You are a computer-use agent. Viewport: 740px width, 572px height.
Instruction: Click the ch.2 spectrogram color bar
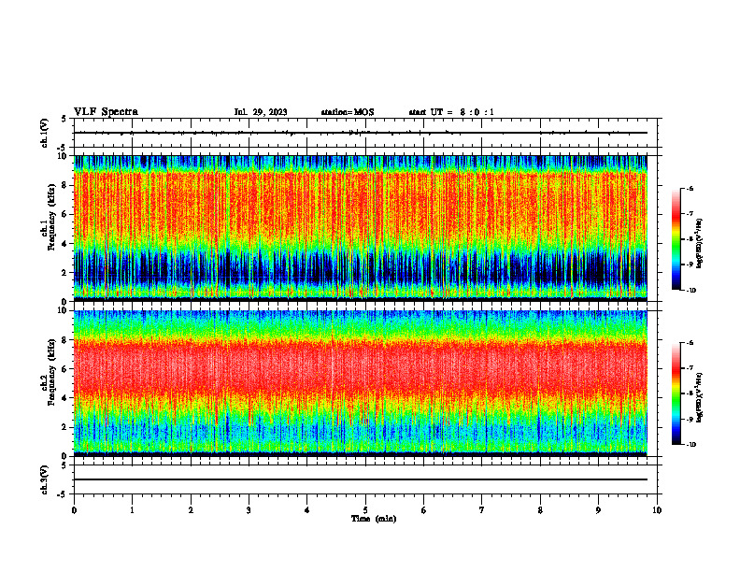point(676,393)
